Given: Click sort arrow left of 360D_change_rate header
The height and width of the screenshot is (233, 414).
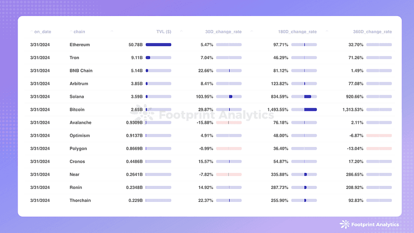Looking at the screenshot, I should [x=327, y=31].
